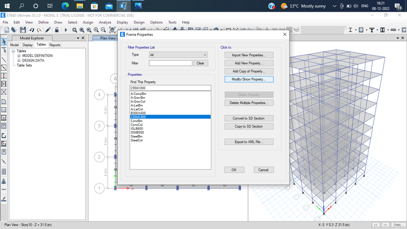Screen dimensions: 407x229
Task: Click the Filter text input field
Action: click(170, 63)
